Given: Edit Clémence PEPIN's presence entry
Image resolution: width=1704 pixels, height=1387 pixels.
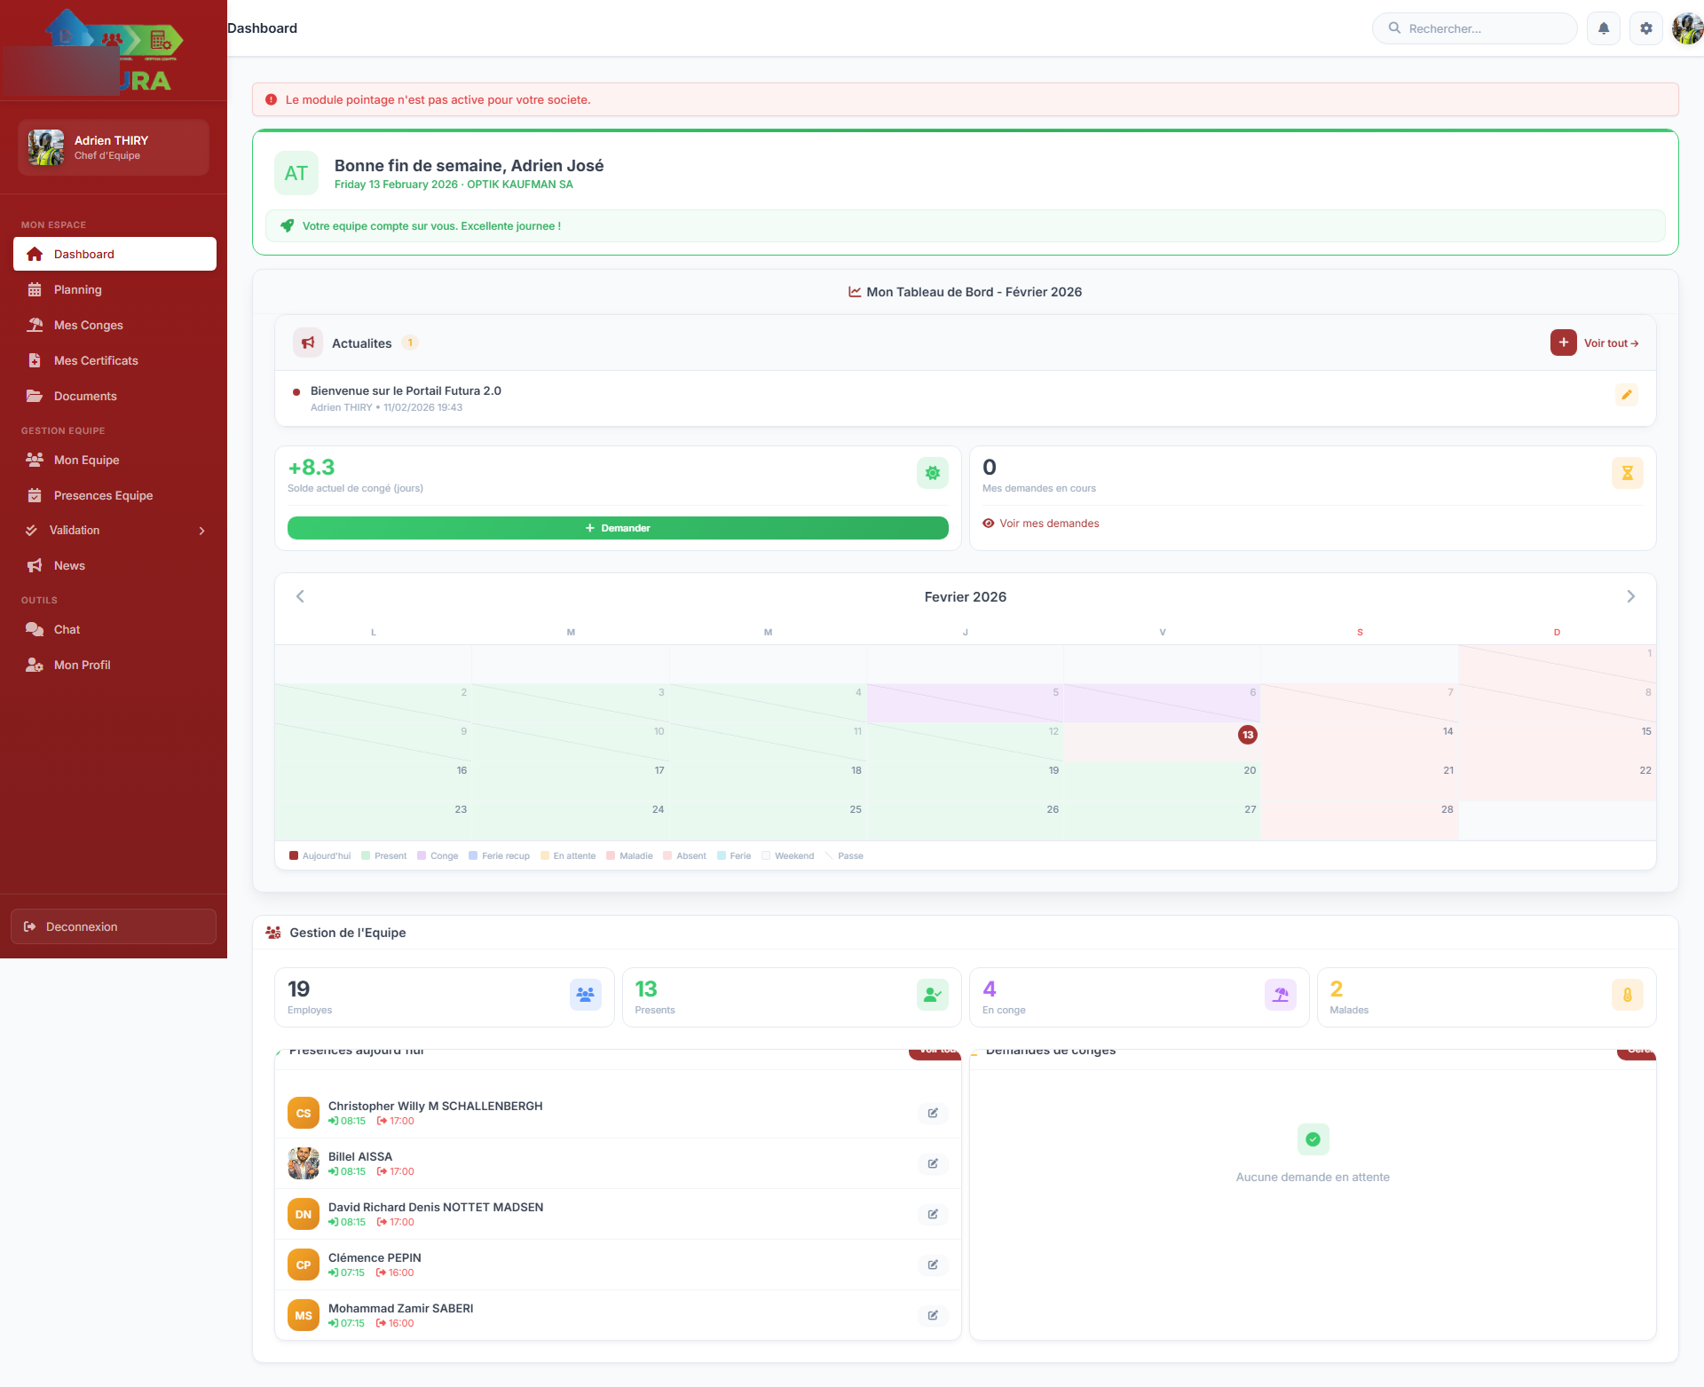Looking at the screenshot, I should click(x=933, y=1265).
